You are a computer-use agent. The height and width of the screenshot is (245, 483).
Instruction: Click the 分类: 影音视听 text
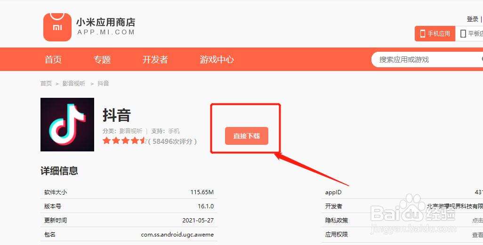122,131
